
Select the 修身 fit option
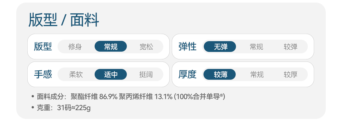click(75, 47)
